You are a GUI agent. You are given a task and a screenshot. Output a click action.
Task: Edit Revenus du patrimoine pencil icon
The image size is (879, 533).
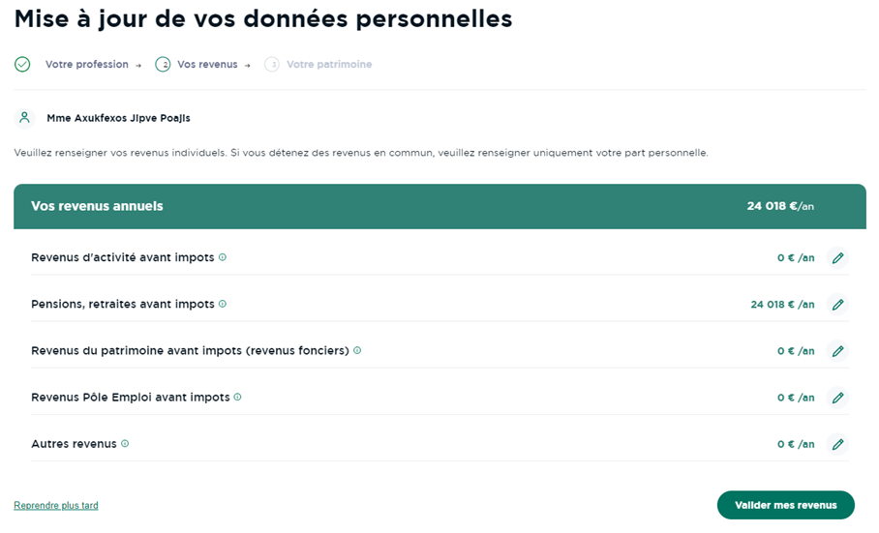837,351
